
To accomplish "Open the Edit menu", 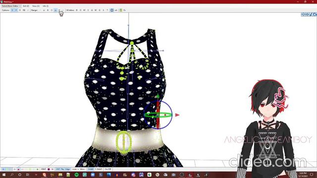I will click(x=26, y=6).
